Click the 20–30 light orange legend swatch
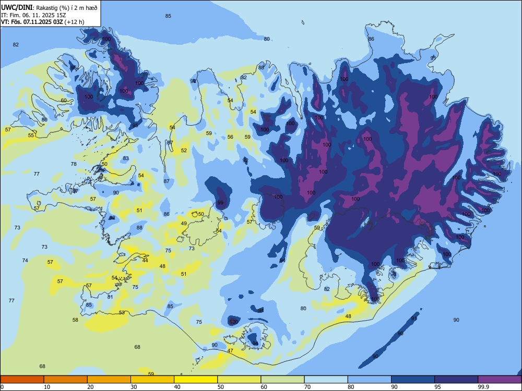The height and width of the screenshot is (391, 522). 109,380
